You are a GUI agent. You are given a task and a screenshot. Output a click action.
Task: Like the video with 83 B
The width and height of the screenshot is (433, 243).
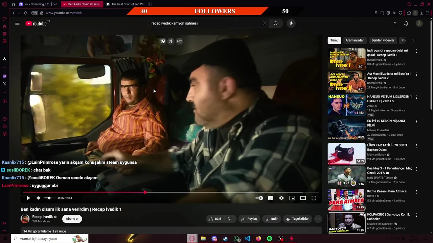coord(215,219)
